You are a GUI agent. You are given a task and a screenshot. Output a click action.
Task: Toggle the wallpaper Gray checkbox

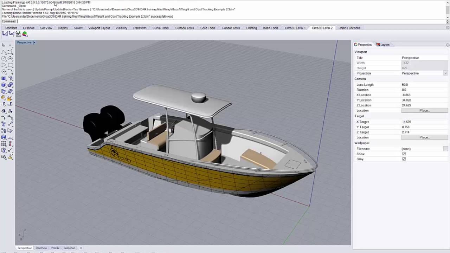tap(404, 159)
